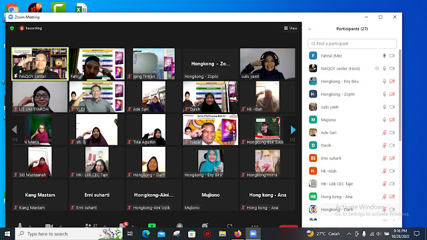Go to next gallery page with blue arrow
The width and height of the screenshot is (427, 240).
[293, 130]
